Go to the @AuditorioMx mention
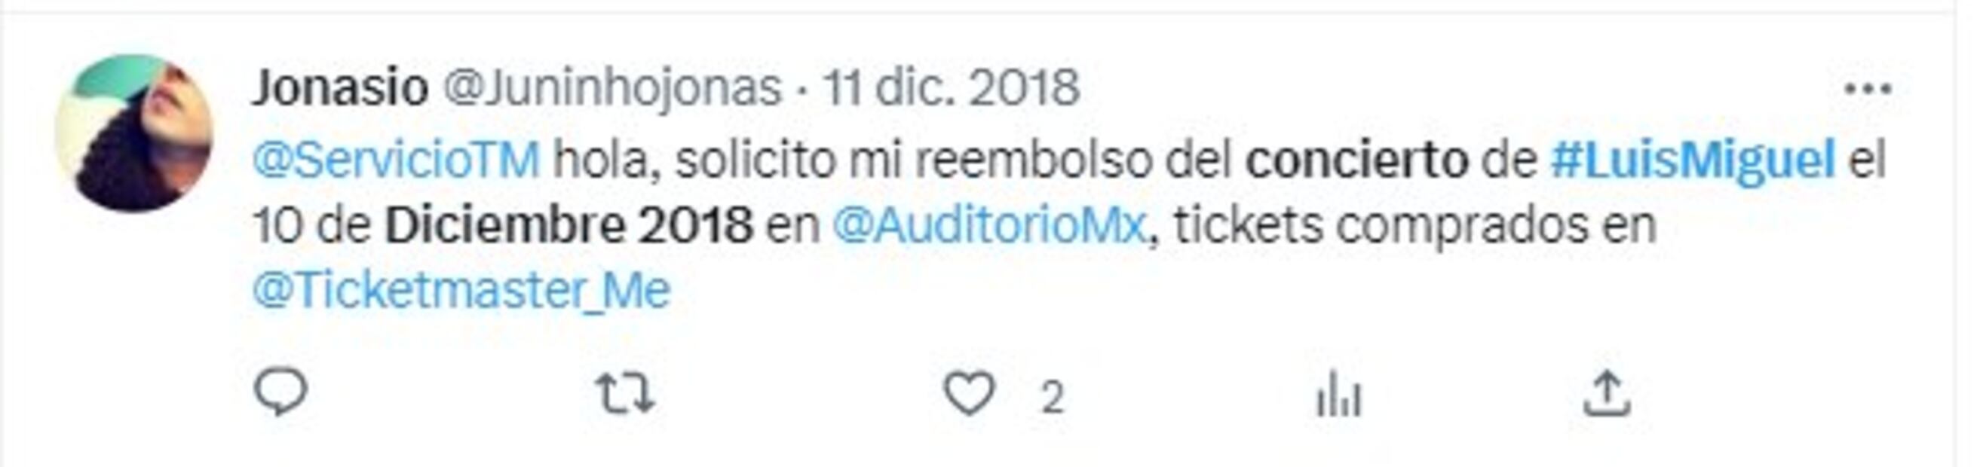This screenshot has height=467, width=1986. click(x=990, y=226)
